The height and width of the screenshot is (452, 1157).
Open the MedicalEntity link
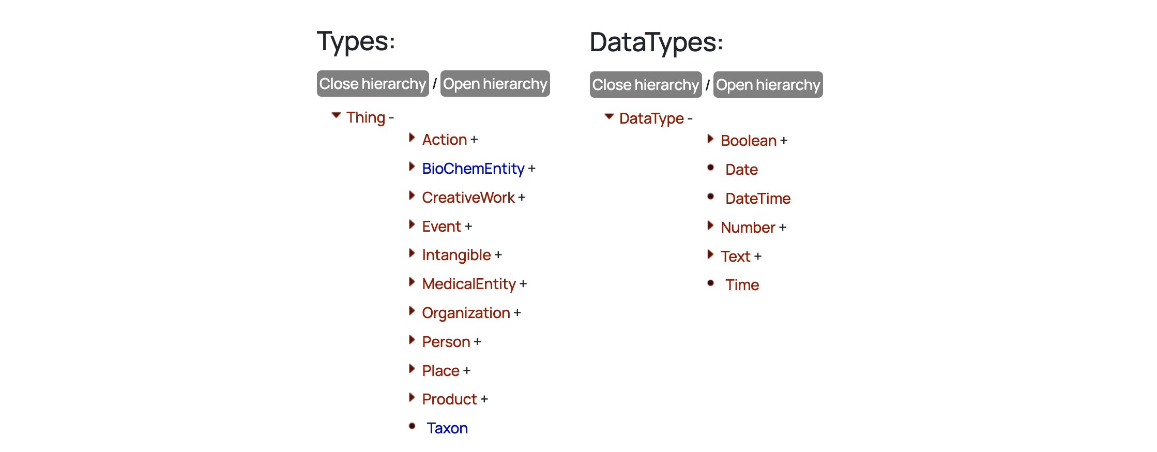(468, 284)
